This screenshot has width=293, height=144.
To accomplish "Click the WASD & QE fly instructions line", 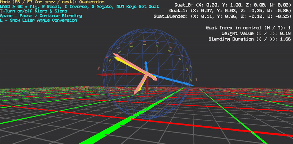I will point(79,7).
